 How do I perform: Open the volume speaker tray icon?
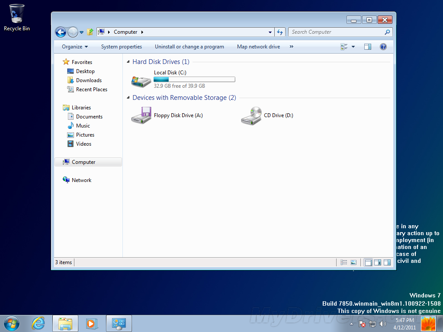(x=382, y=324)
